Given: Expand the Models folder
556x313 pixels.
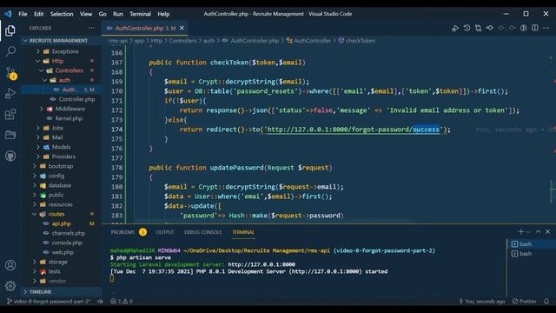Looking at the screenshot, I should coord(61,147).
